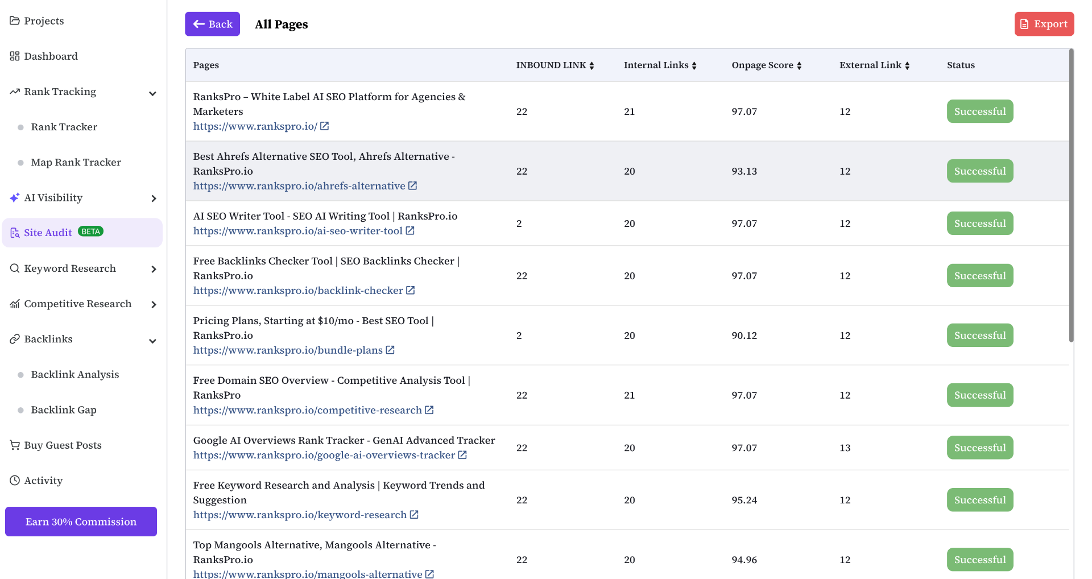Click the Projects folder icon
Screen dimensions: 1092x579
15,21
